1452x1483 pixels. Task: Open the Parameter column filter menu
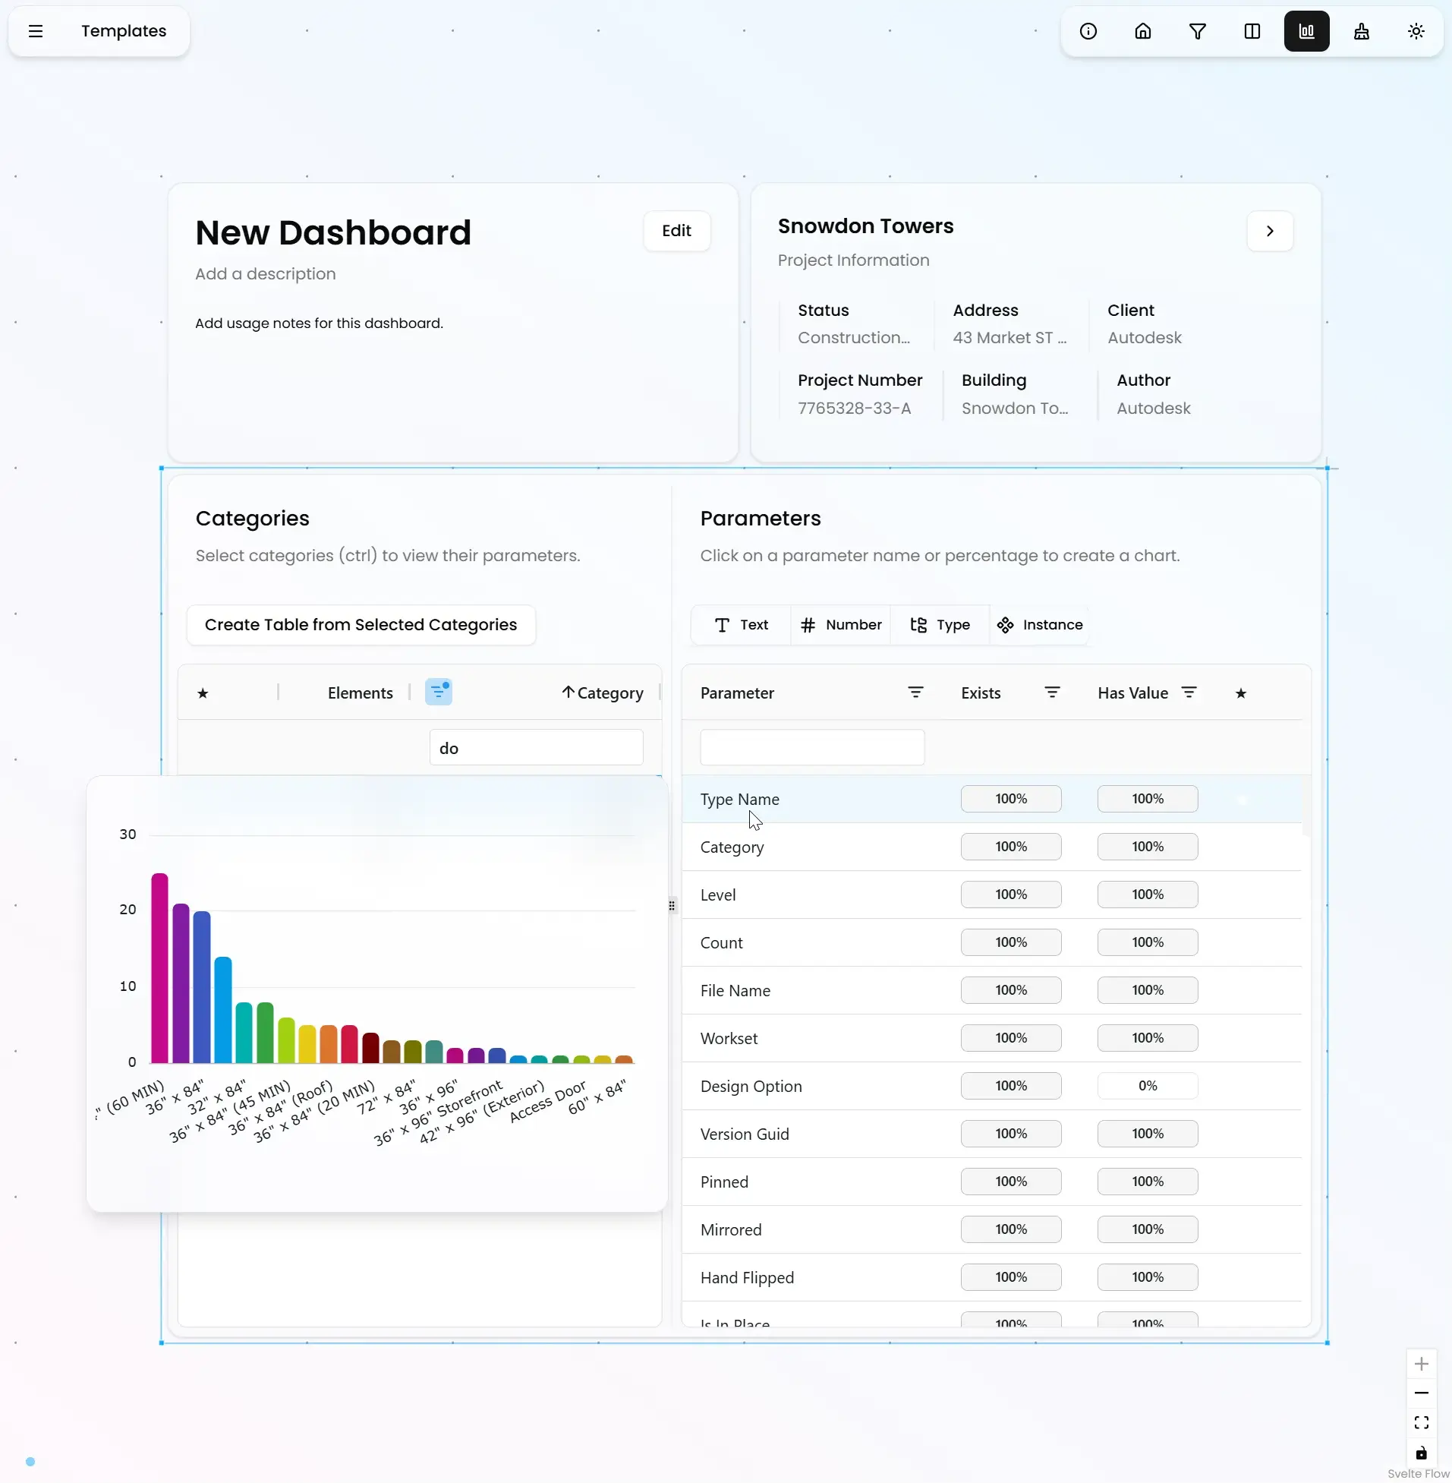(x=915, y=692)
